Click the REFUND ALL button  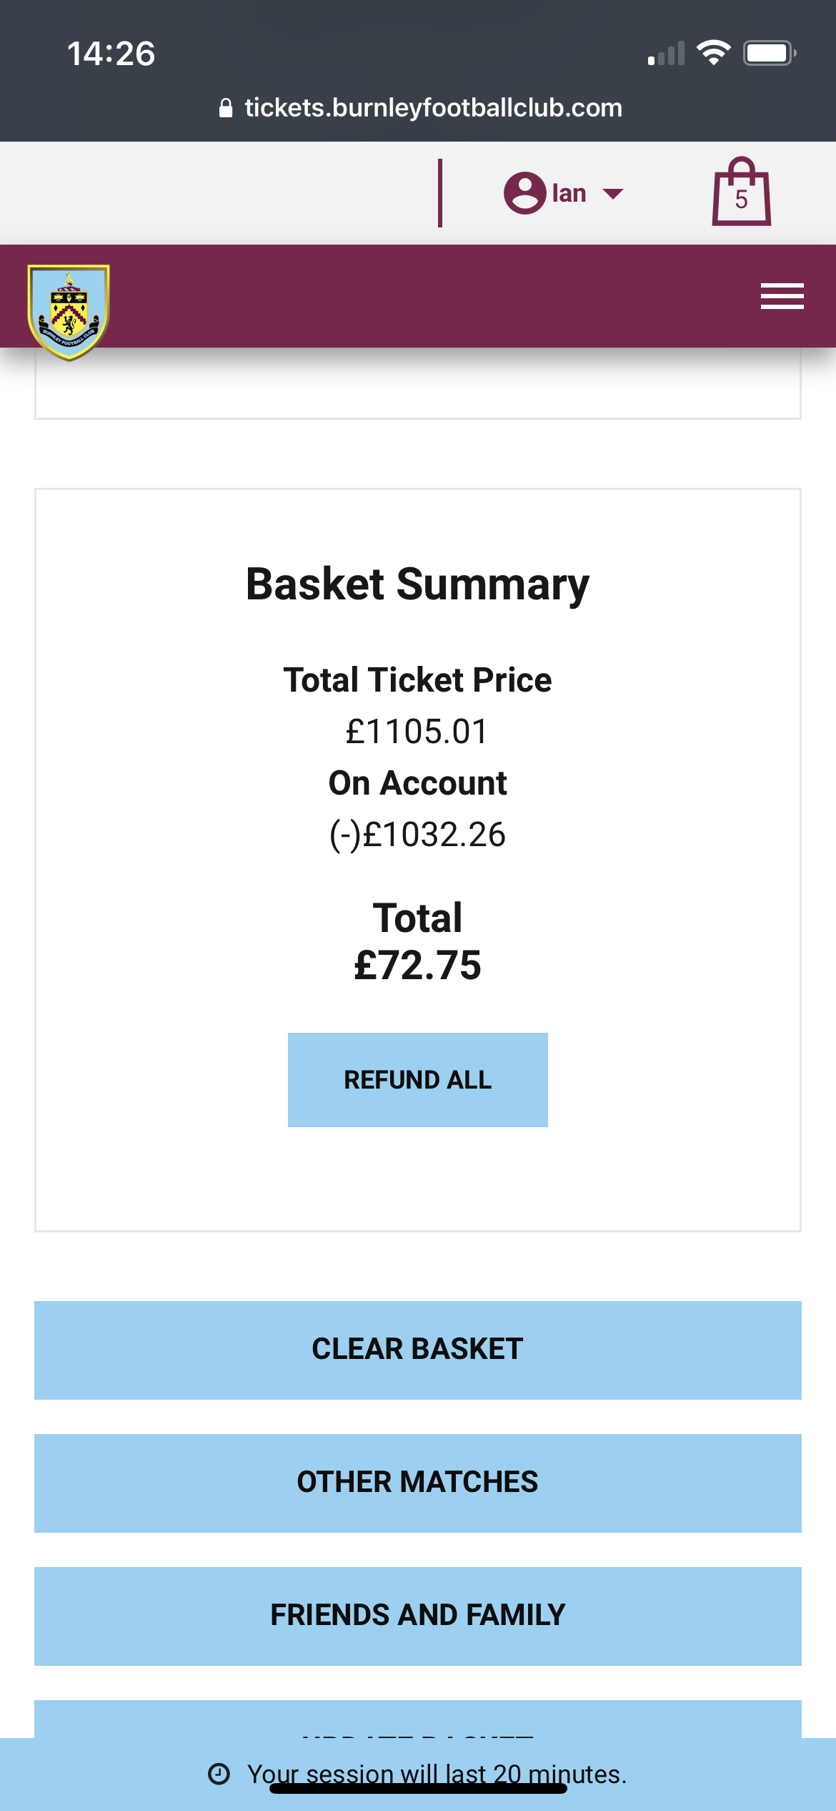pos(418,1080)
